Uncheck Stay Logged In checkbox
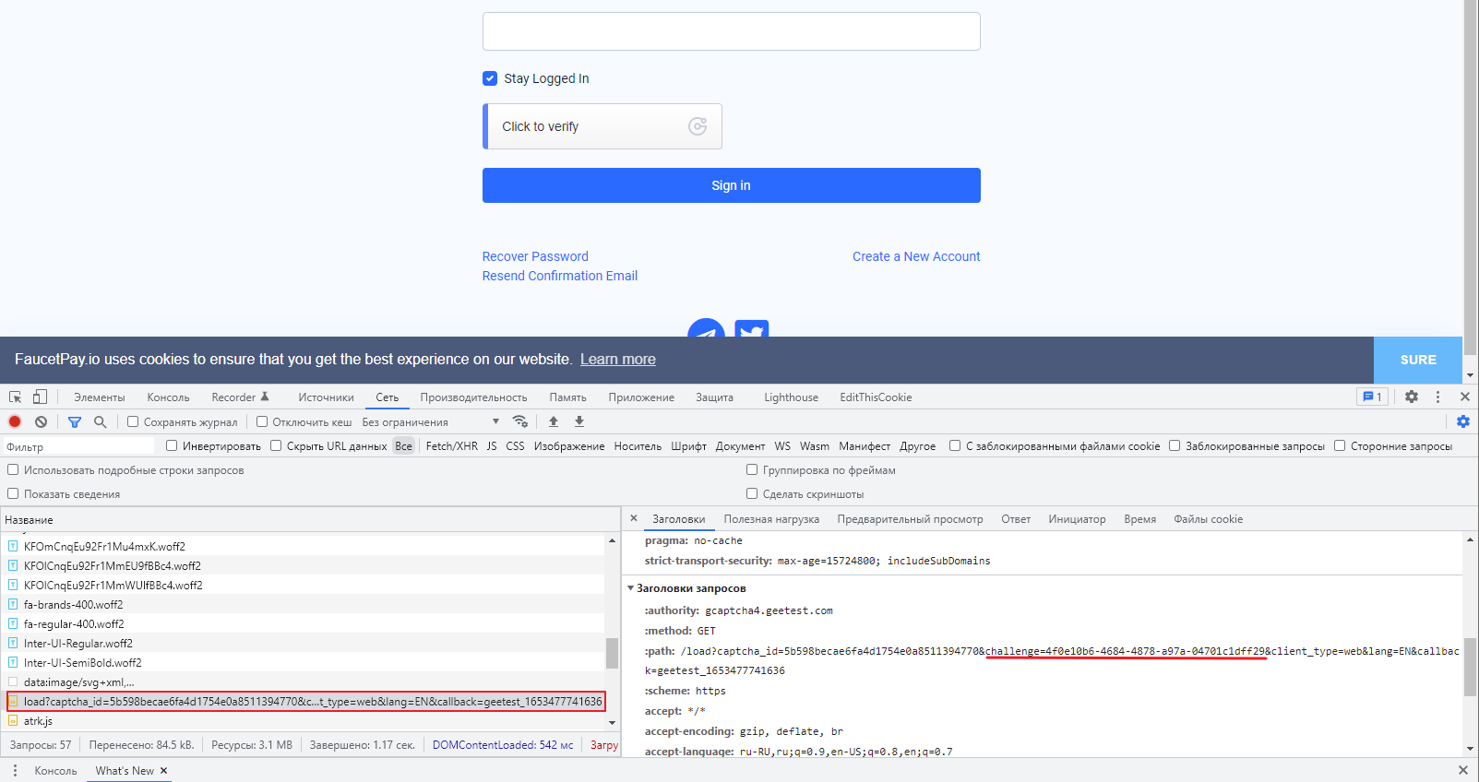This screenshot has width=1479, height=782. click(x=490, y=78)
